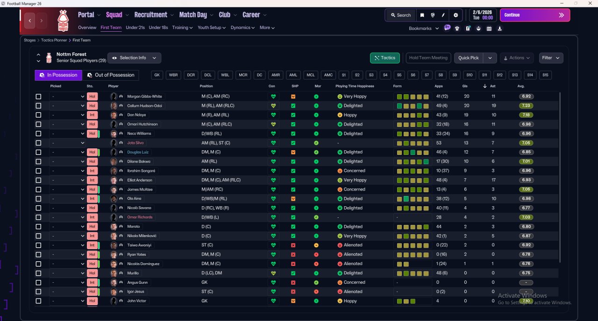Click the shirt kit shortcut icon
The width and height of the screenshot is (598, 321).
click(457, 28)
